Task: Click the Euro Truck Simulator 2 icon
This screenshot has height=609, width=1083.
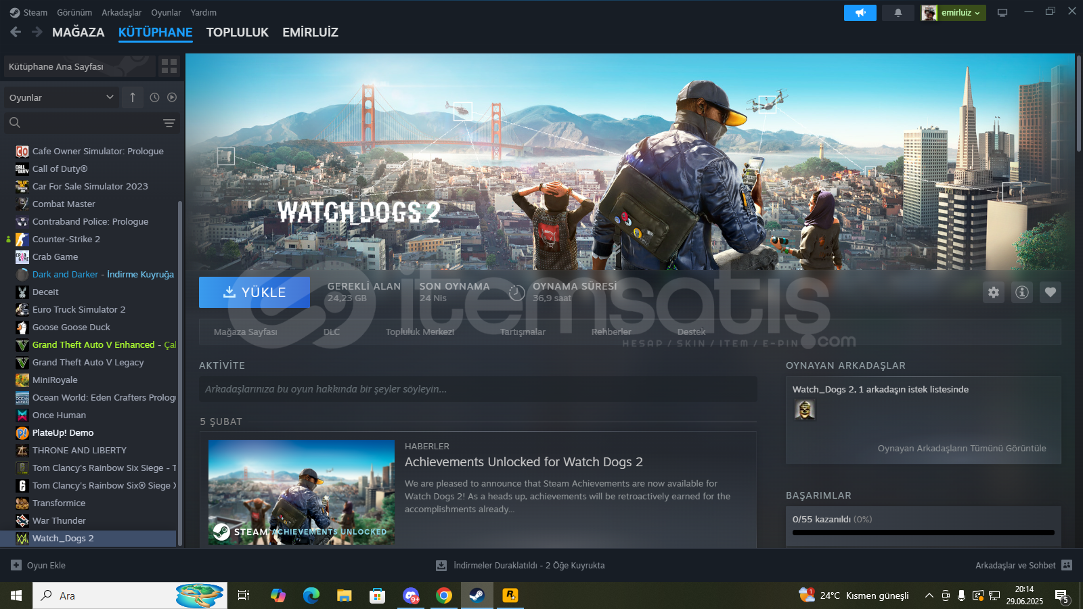Action: 22,309
